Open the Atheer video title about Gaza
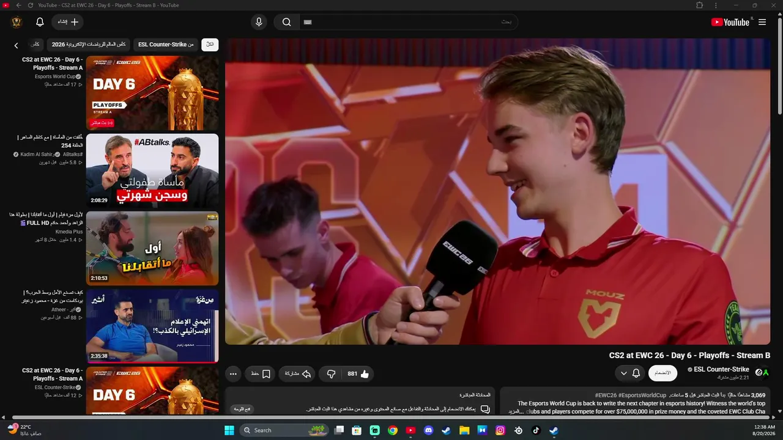Viewport: 783px width, 440px height. (x=52, y=296)
